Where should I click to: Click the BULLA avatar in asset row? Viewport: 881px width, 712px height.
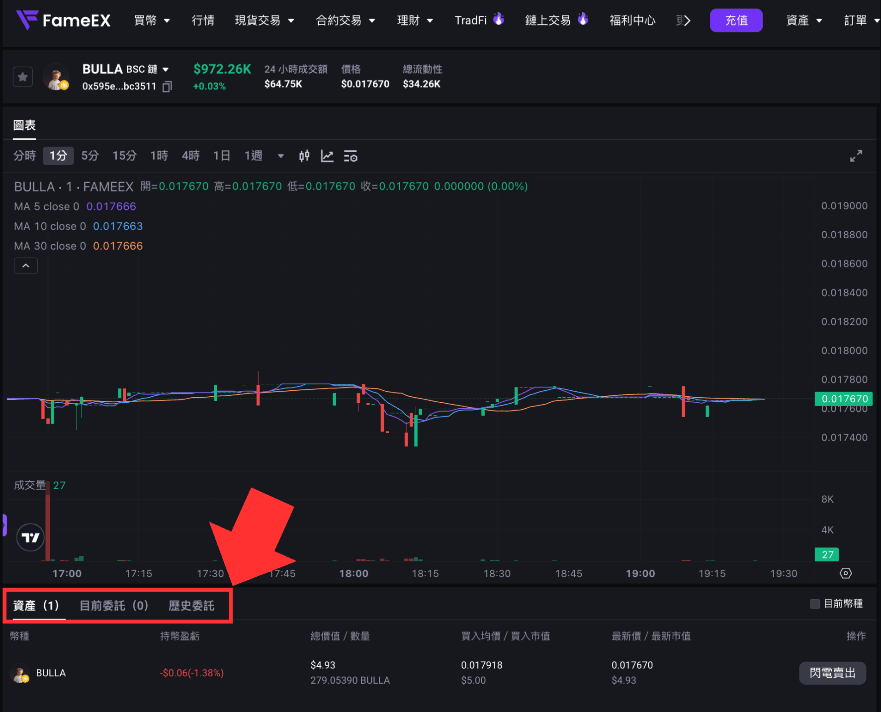click(x=20, y=673)
